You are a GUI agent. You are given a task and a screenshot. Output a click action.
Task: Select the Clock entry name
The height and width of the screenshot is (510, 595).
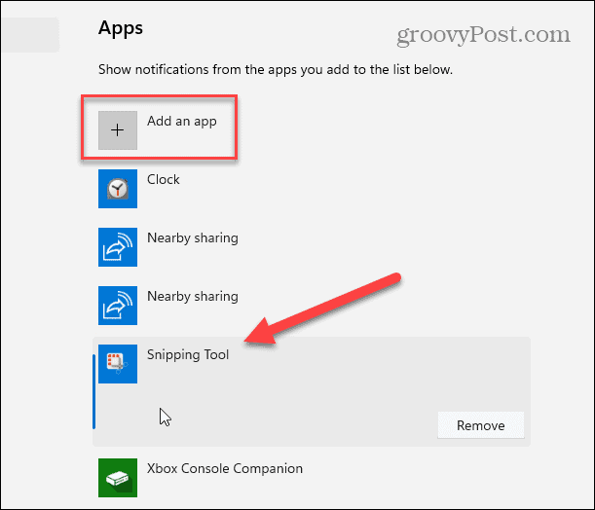click(164, 179)
